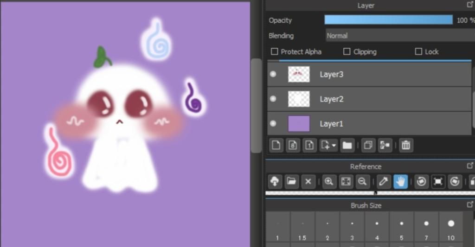Choose brush size 5

(402, 227)
